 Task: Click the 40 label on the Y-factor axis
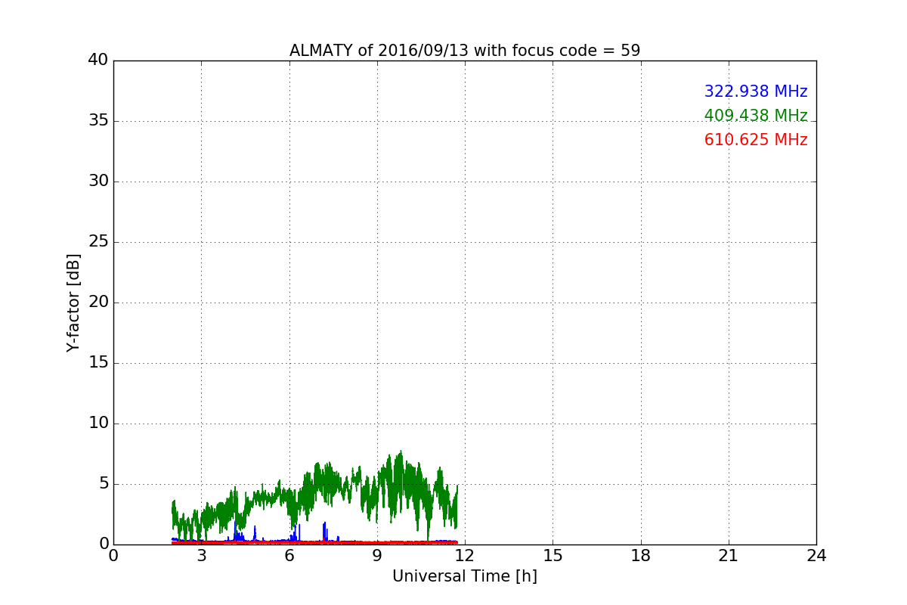point(98,60)
